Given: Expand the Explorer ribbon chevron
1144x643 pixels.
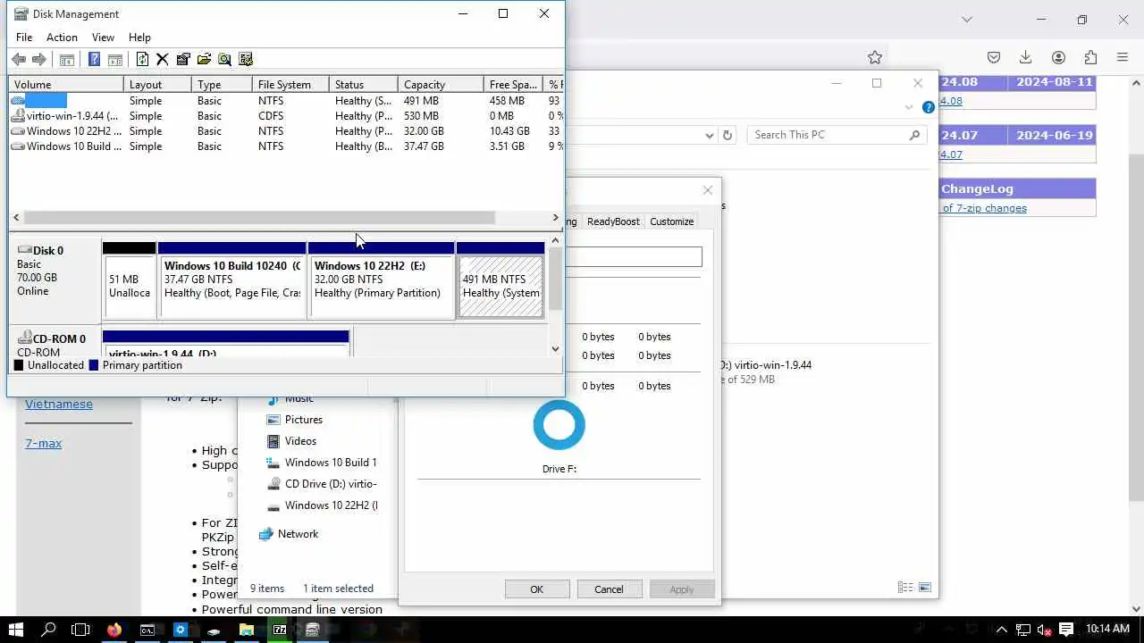Looking at the screenshot, I should pos(909,107).
